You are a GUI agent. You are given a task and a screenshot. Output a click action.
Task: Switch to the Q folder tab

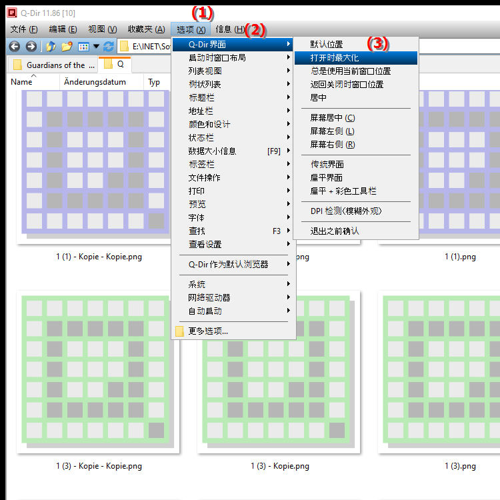click(x=115, y=64)
